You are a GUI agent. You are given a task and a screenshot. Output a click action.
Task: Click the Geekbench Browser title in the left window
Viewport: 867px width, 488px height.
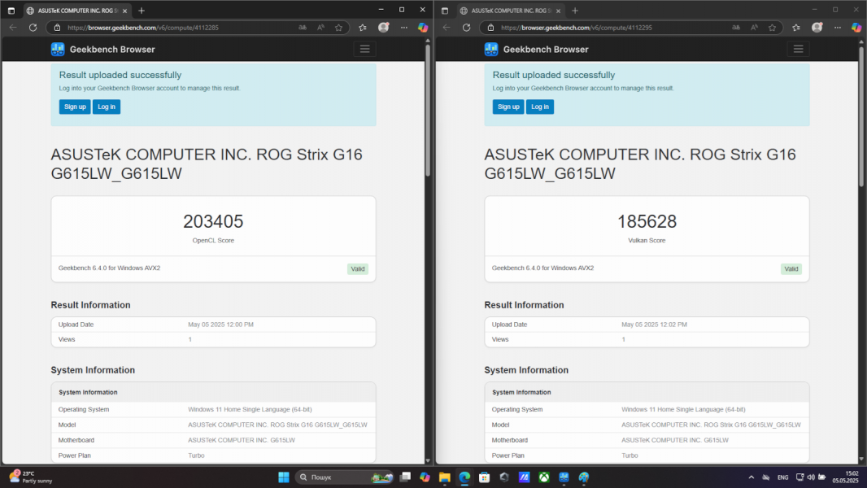[112, 49]
